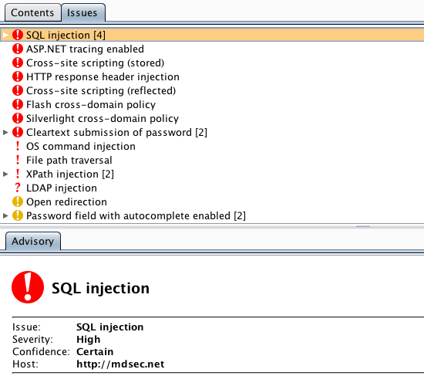The image size is (424, 386).
Task: Click the LDAP injection question mark icon
Action: point(18,188)
